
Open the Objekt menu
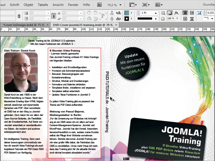28,5
